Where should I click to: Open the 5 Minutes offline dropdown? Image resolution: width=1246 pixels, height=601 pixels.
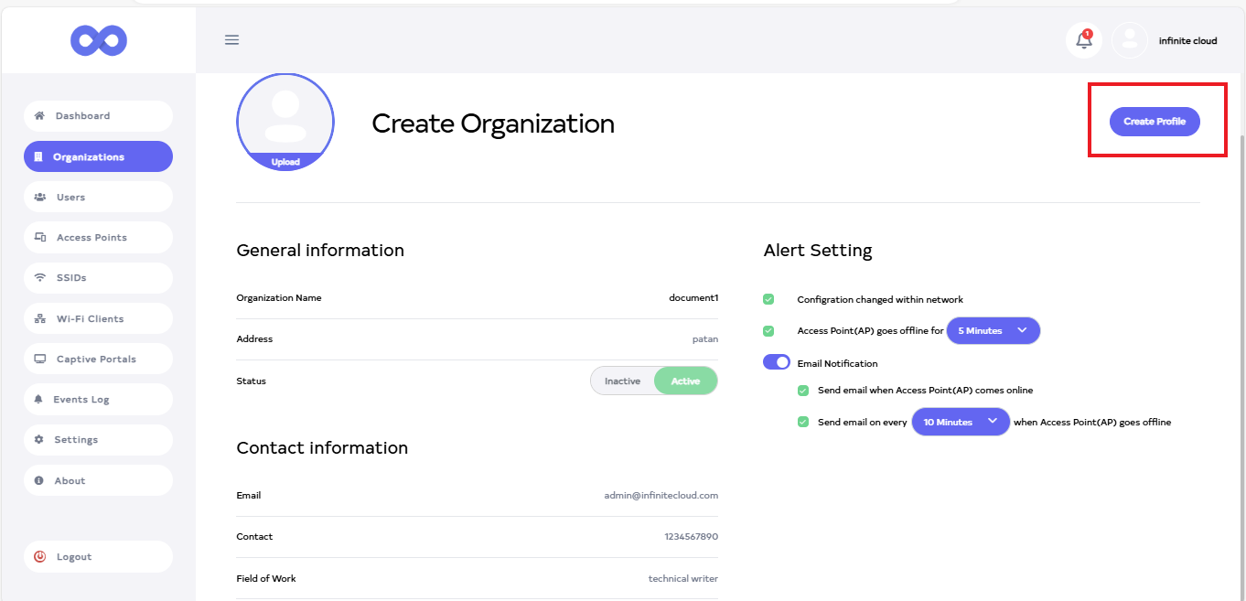click(993, 331)
